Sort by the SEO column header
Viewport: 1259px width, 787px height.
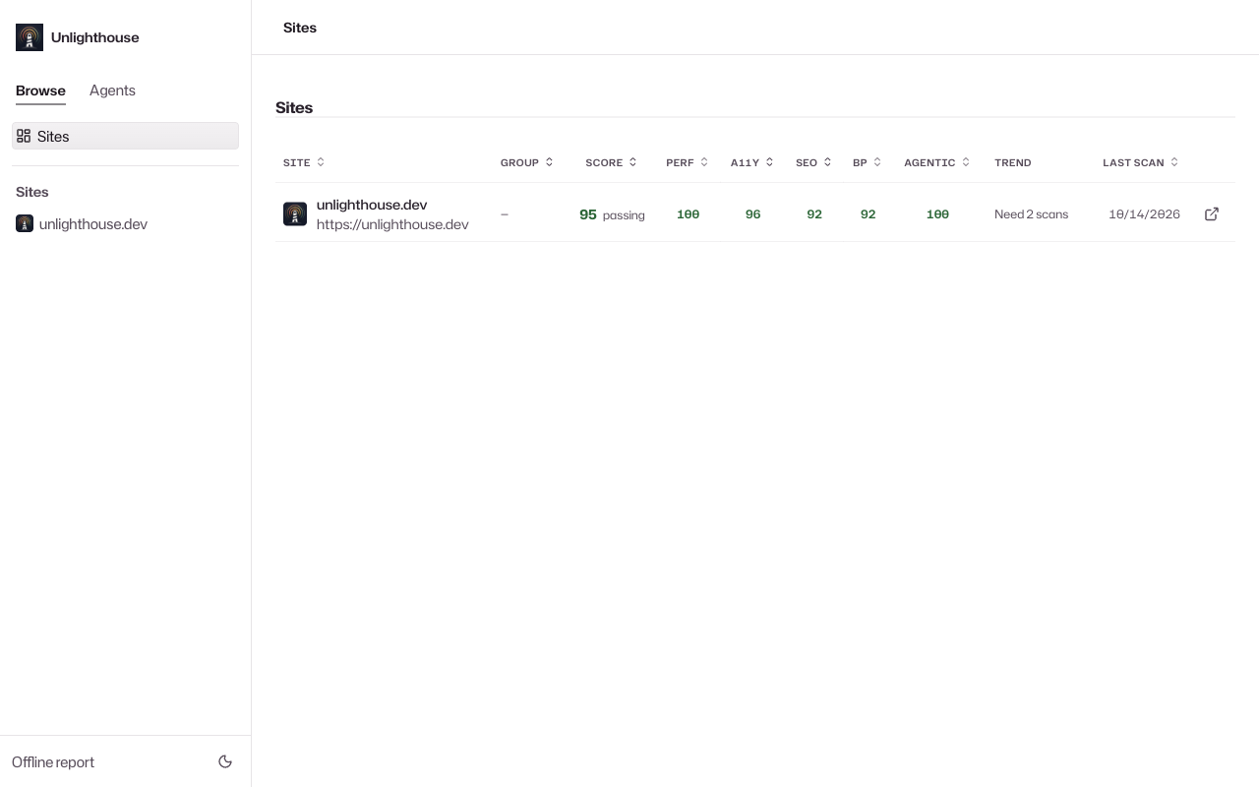click(x=814, y=162)
